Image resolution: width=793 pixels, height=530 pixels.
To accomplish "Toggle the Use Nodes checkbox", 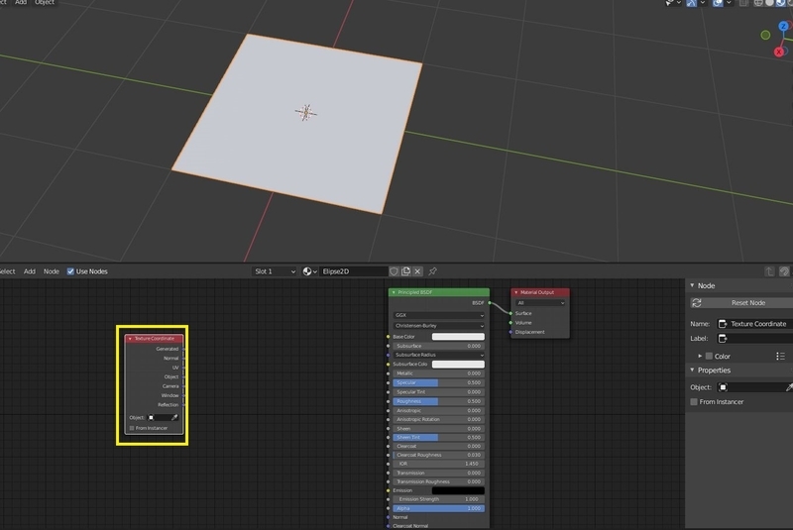I will pos(70,271).
